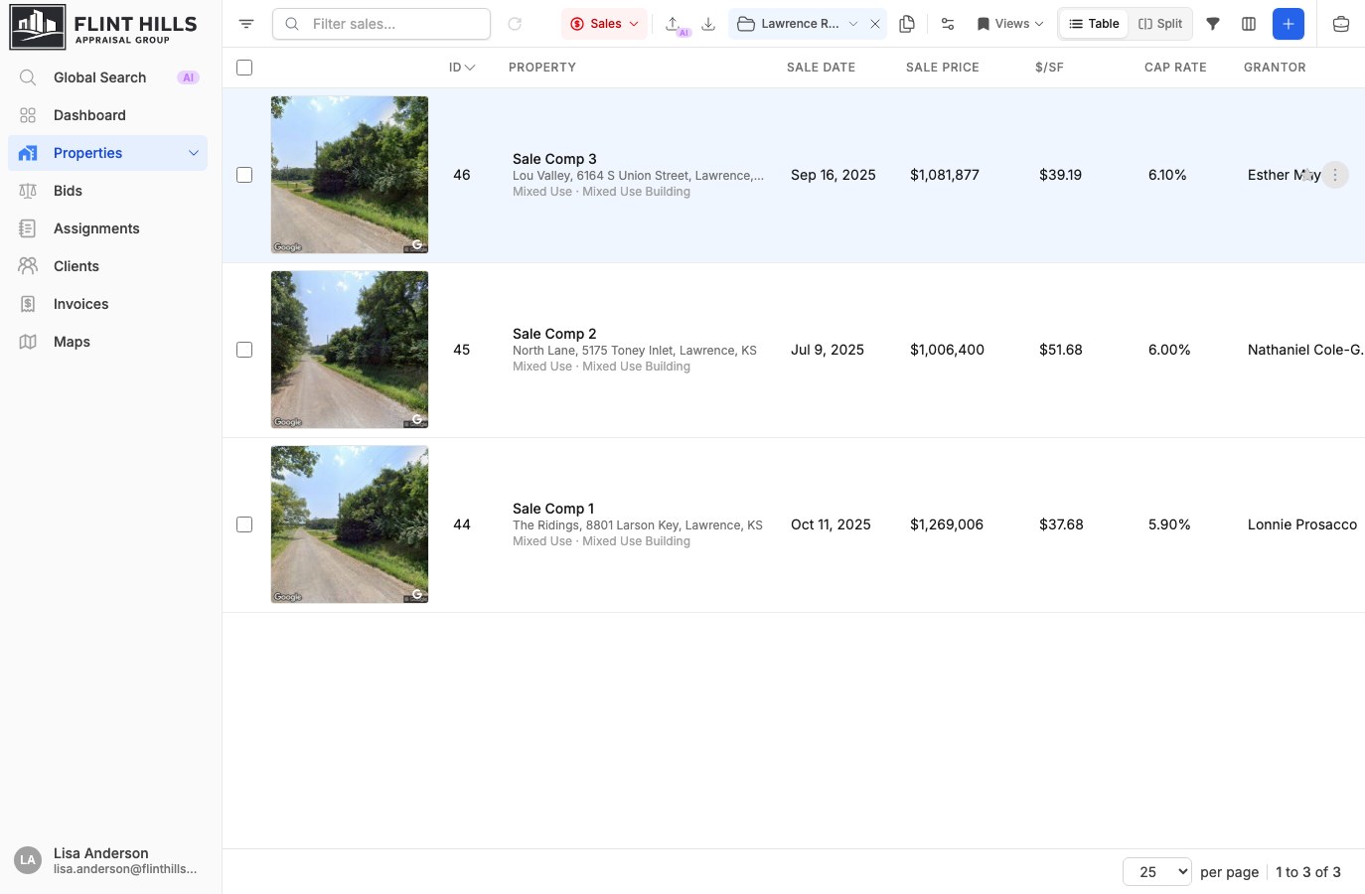Sort by the ID column
Image resolution: width=1365 pixels, height=894 pixels.
(462, 68)
